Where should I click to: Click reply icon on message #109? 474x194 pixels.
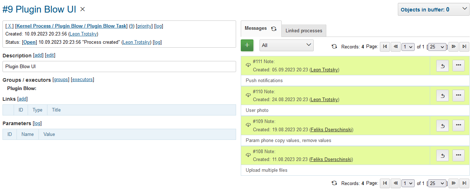(442, 126)
